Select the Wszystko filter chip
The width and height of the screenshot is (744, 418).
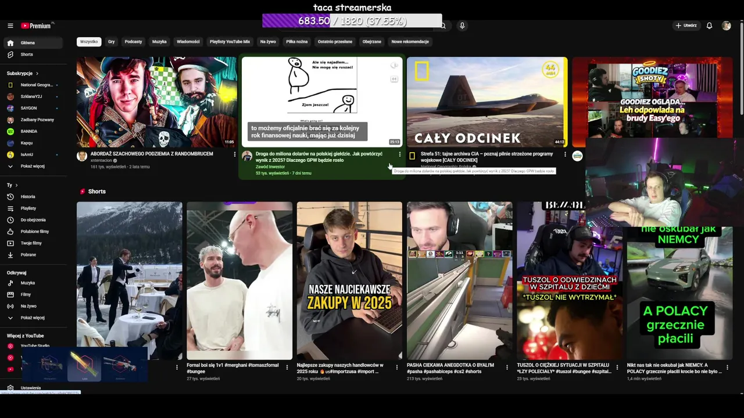[89, 42]
